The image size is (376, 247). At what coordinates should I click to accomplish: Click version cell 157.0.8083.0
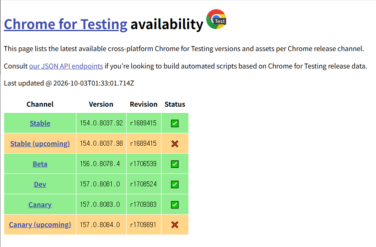point(101,205)
